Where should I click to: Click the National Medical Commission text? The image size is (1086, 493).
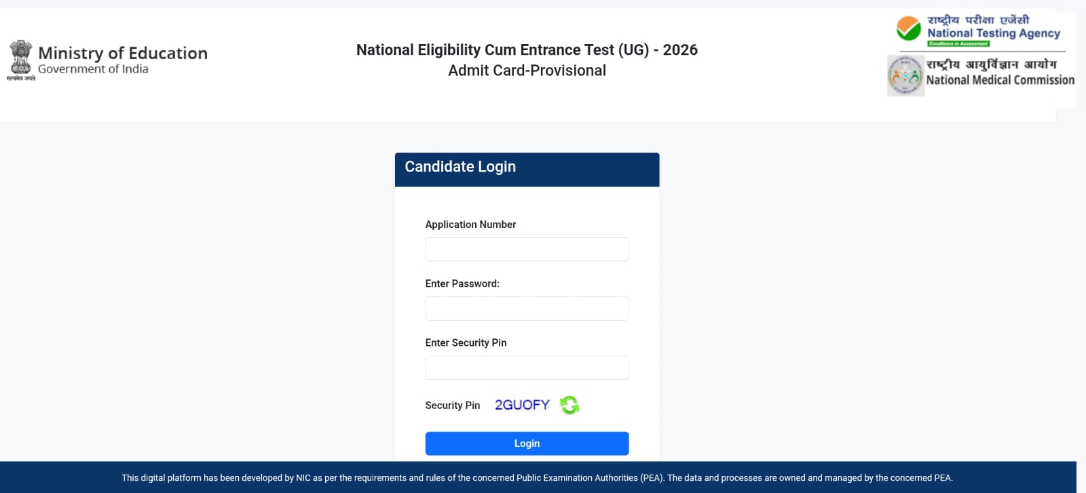(x=1000, y=80)
